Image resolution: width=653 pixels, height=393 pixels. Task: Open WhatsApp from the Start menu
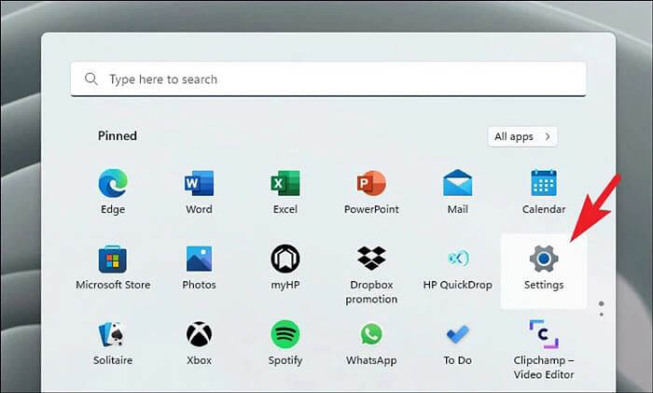pos(371,334)
